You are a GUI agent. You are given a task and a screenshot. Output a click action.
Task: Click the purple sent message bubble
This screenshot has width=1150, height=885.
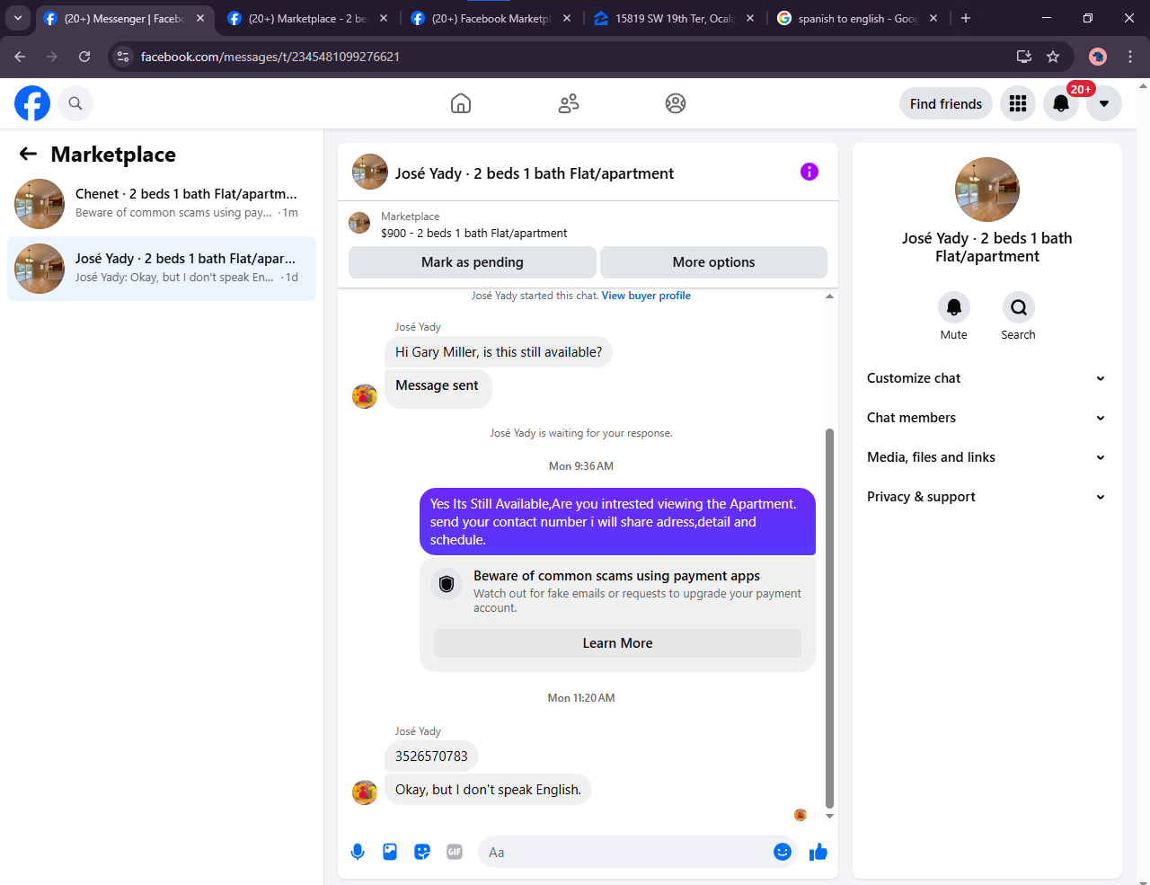point(618,522)
